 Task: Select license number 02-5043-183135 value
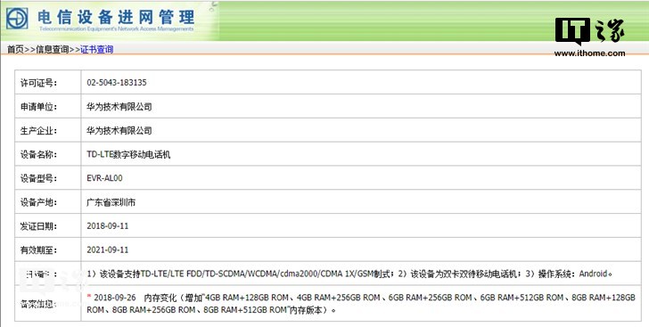117,82
